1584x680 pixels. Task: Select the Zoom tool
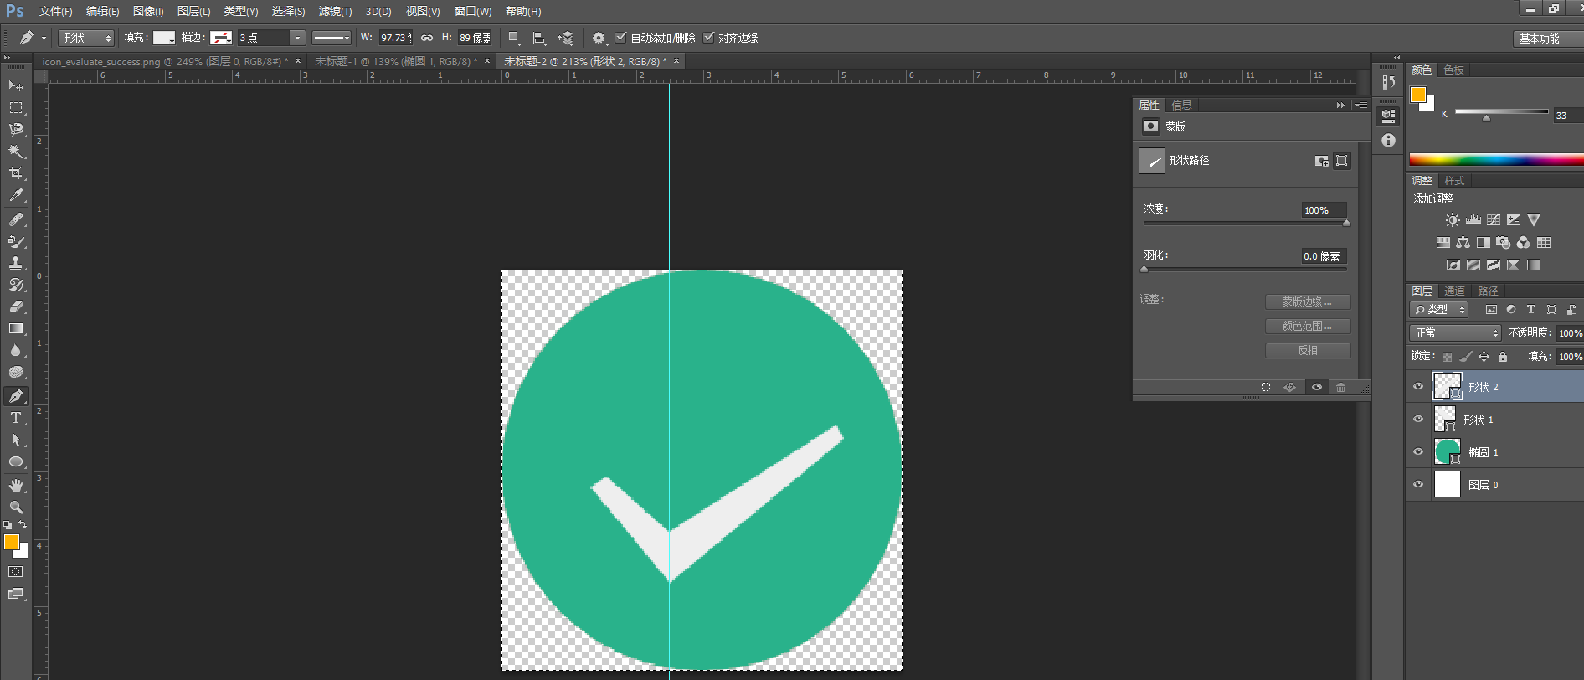click(x=16, y=507)
